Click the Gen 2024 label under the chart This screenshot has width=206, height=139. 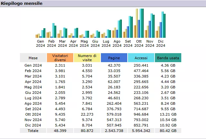(x=40, y=43)
